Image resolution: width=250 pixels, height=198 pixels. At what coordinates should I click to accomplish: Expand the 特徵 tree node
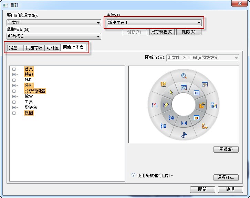14,74
